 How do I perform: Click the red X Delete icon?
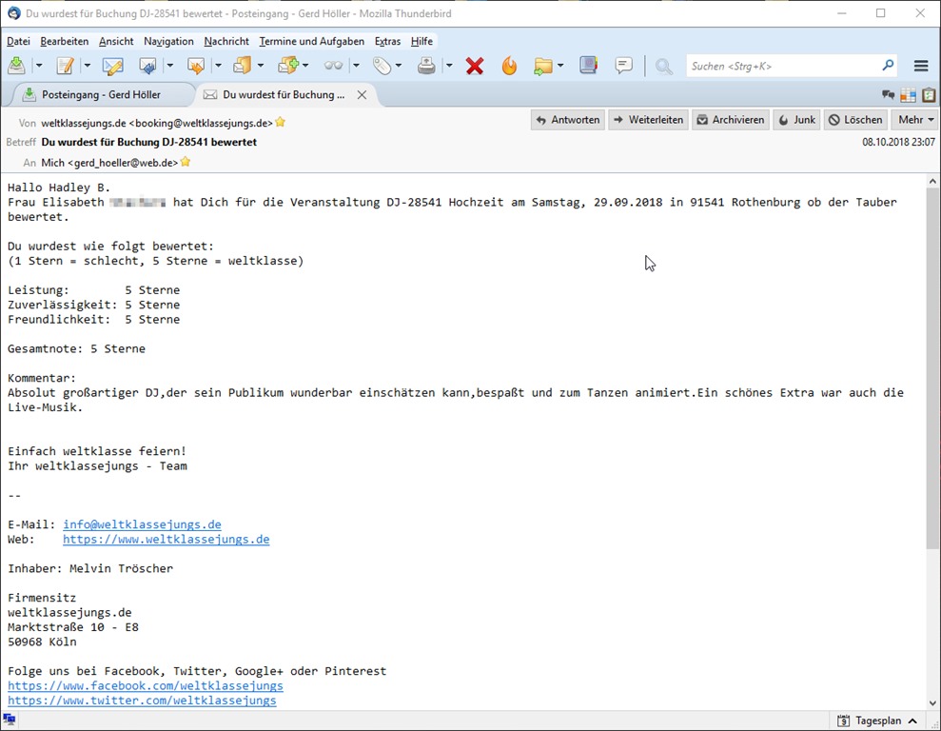click(475, 66)
